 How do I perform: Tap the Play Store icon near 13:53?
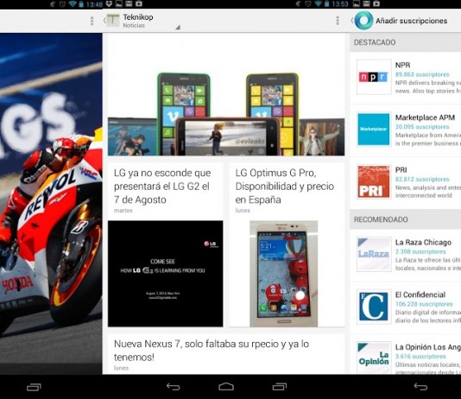coord(376,3)
